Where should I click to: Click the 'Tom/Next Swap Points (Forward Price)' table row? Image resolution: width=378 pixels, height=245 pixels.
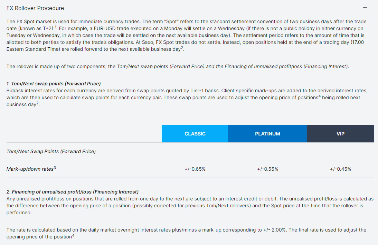click(51, 151)
